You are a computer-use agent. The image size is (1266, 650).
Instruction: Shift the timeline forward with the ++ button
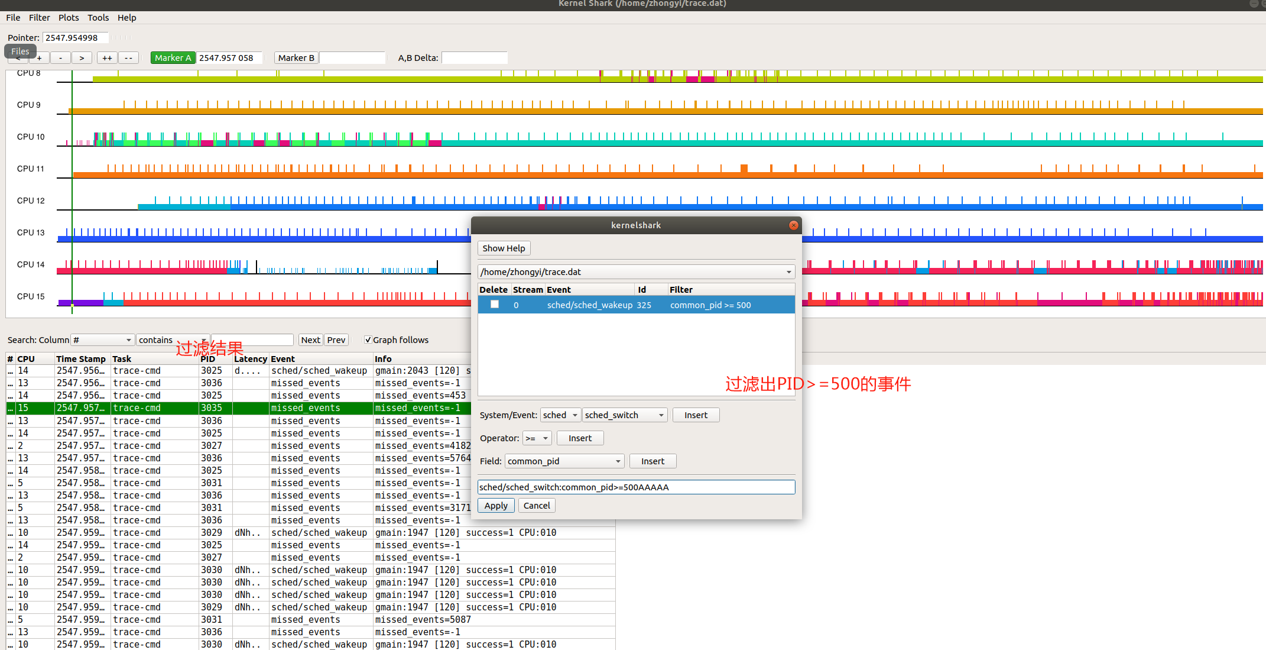pos(106,57)
